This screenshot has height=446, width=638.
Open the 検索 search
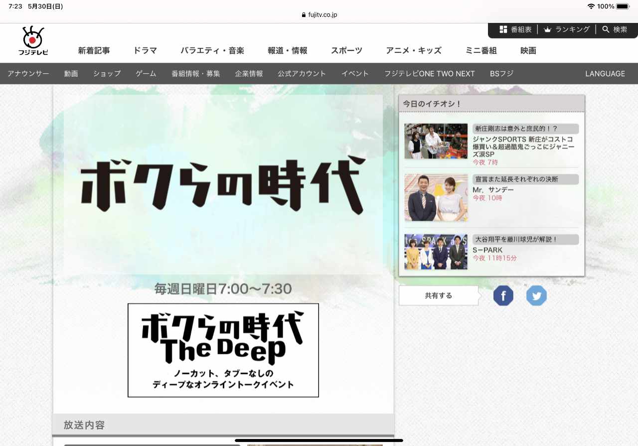(615, 29)
